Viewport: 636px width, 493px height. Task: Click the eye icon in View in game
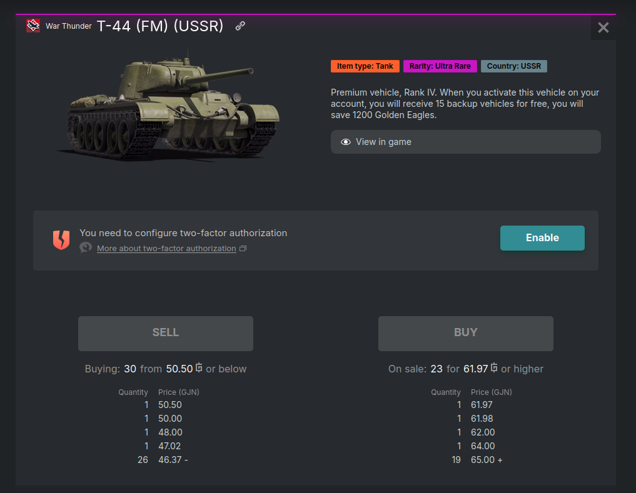tap(346, 142)
